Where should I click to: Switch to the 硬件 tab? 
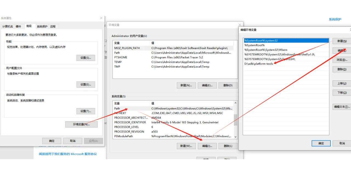(x=18, y=27)
